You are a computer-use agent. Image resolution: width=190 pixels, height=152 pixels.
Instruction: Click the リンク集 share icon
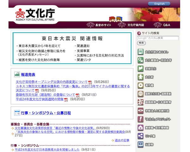(x=141, y=136)
